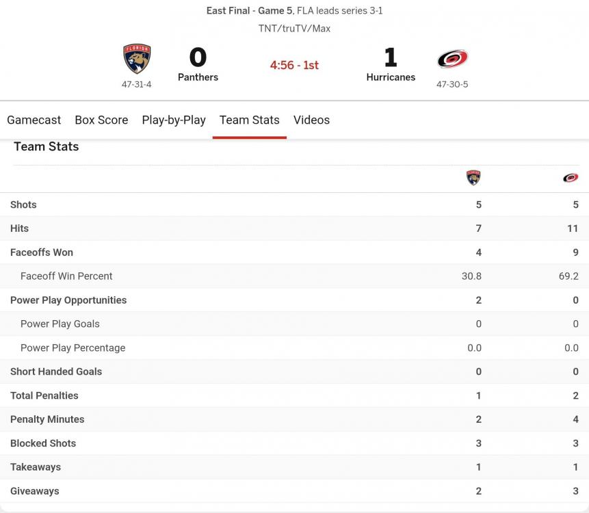Click the Team Stats section heading
The width and height of the screenshot is (589, 513).
[x=46, y=146]
